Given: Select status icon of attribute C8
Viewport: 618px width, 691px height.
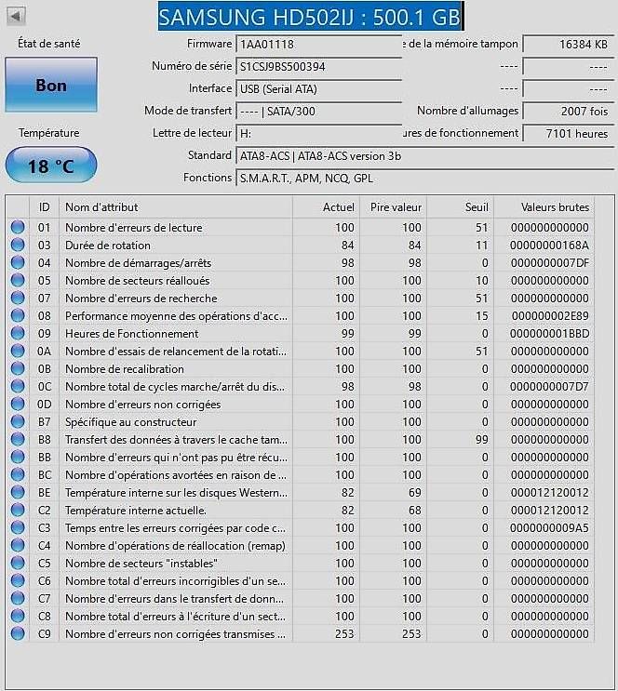Looking at the screenshot, I should tap(18, 616).
